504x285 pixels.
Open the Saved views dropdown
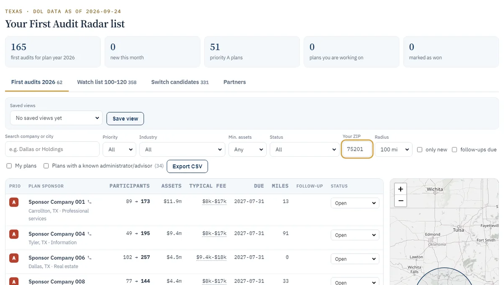pos(56,118)
